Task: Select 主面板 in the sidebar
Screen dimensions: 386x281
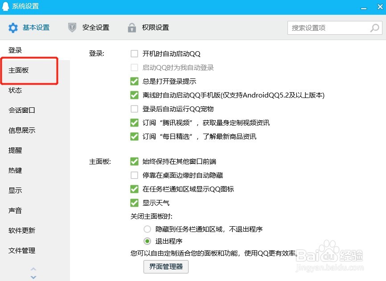Action: click(19, 70)
